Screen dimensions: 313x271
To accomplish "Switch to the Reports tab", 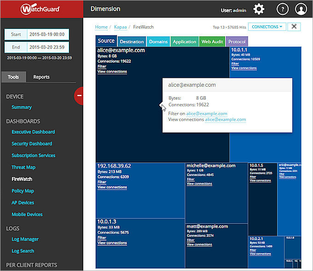I will click(41, 77).
